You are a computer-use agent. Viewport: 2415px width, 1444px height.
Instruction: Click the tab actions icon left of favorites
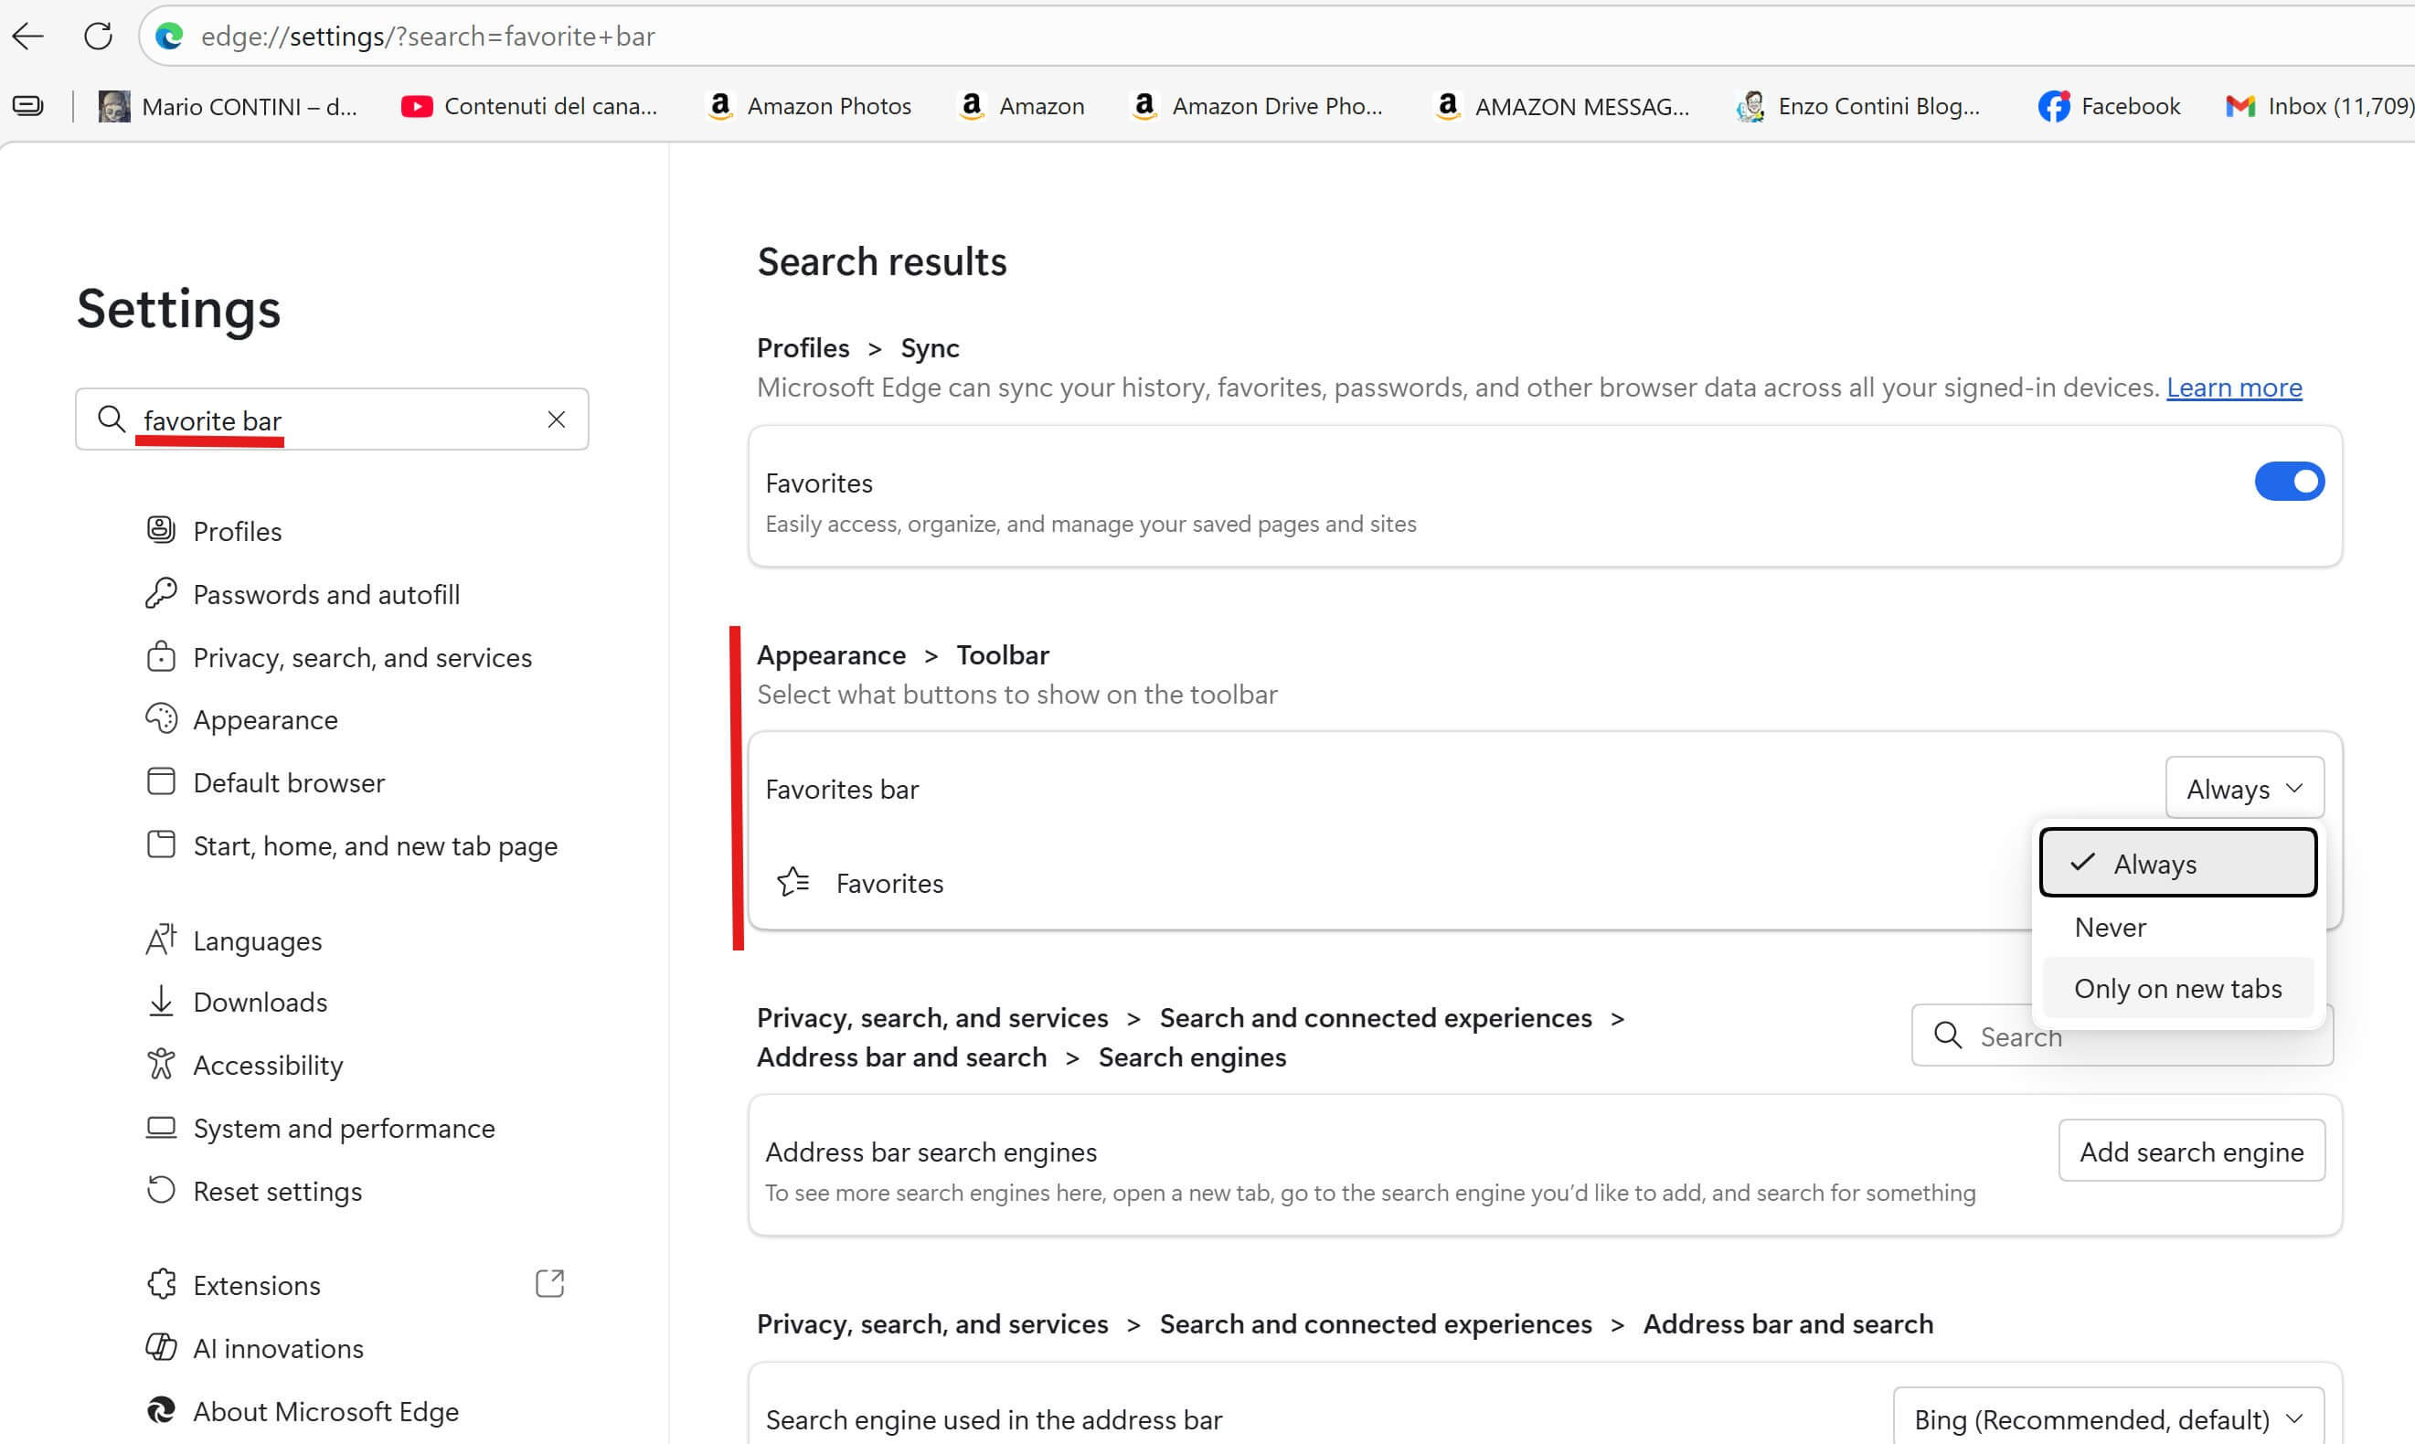[28, 106]
